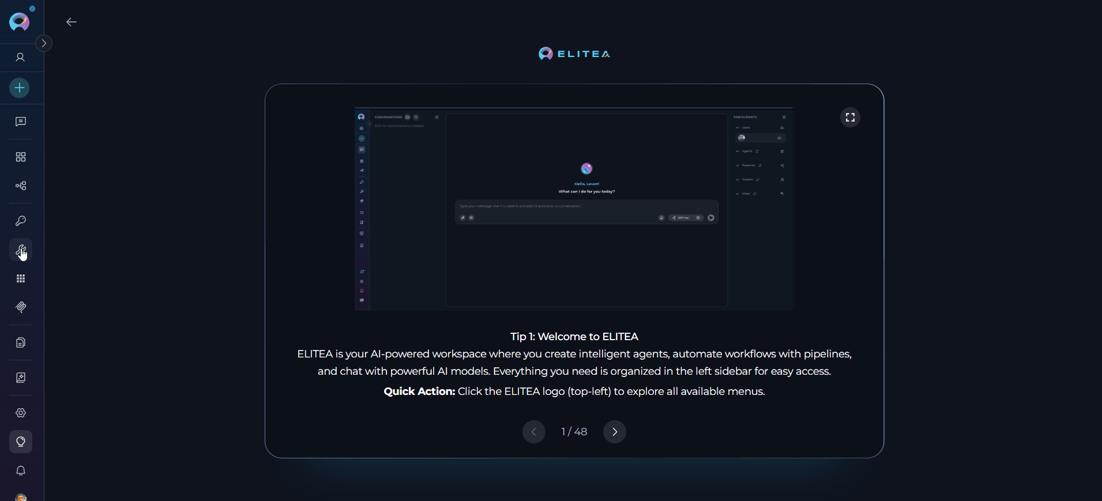
Task: Open the key Credentials icon
Action: click(21, 221)
